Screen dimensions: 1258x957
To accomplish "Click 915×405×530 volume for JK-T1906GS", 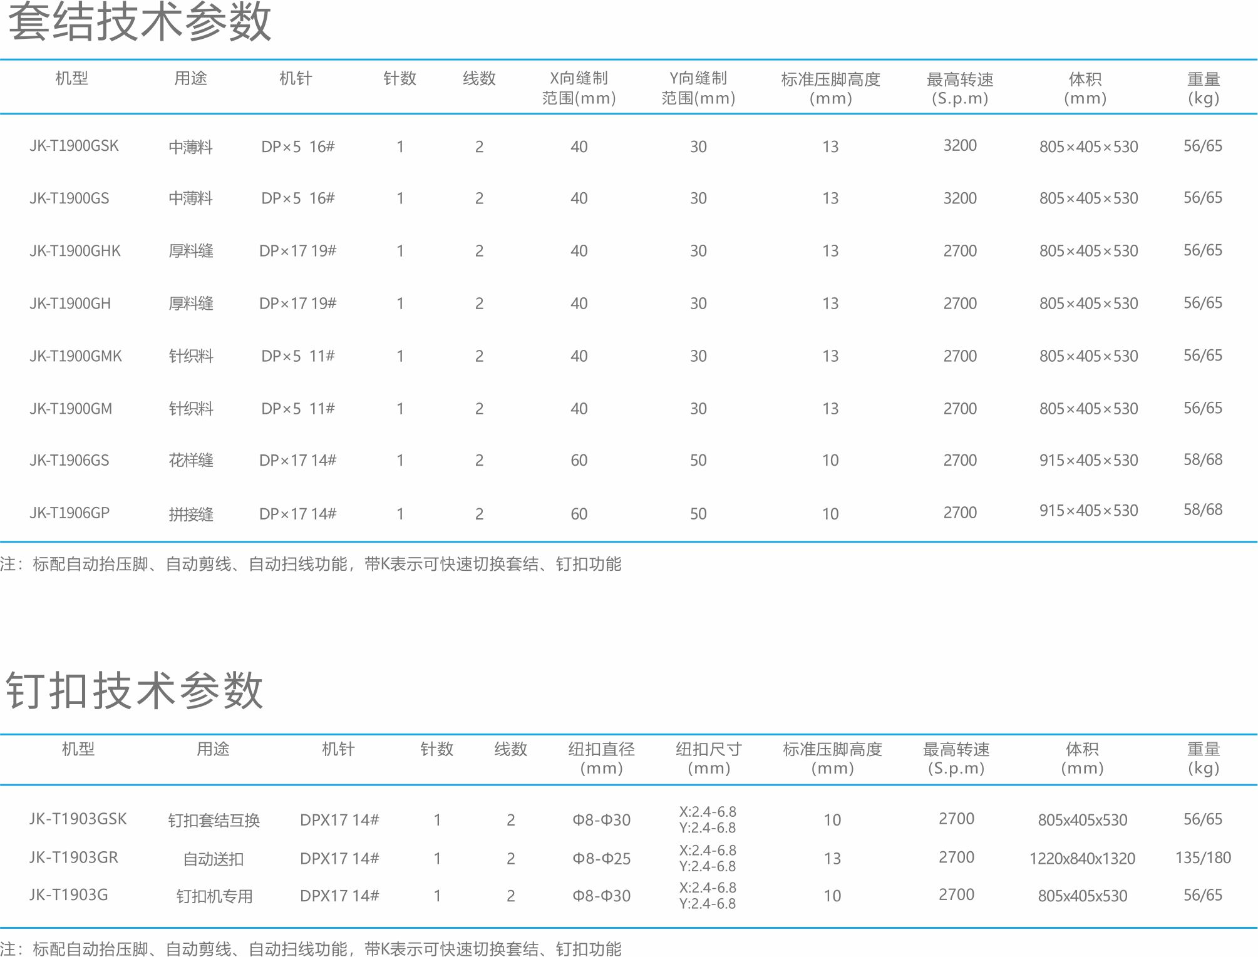I will [1088, 461].
